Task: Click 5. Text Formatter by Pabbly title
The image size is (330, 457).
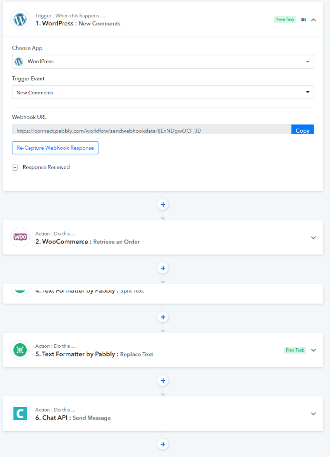Action: [x=94, y=354]
